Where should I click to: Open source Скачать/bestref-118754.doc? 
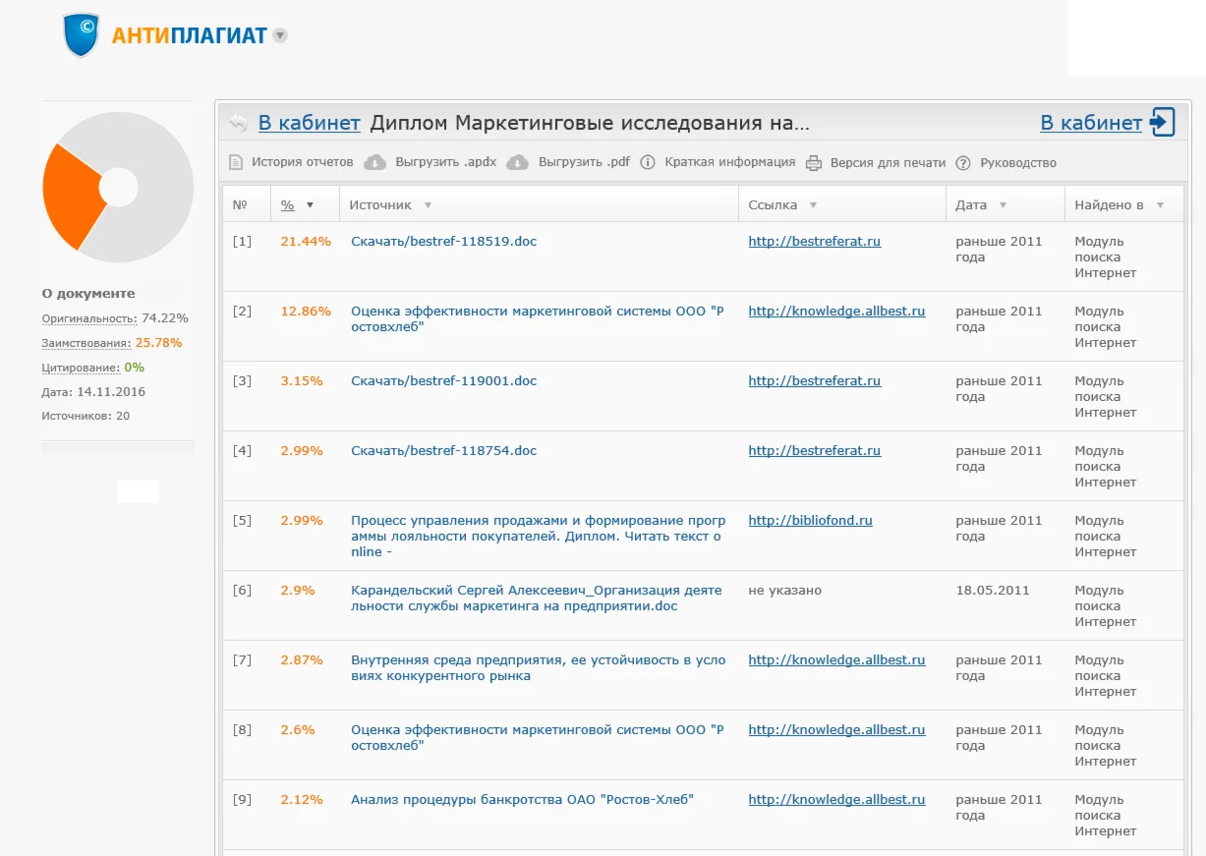click(444, 450)
